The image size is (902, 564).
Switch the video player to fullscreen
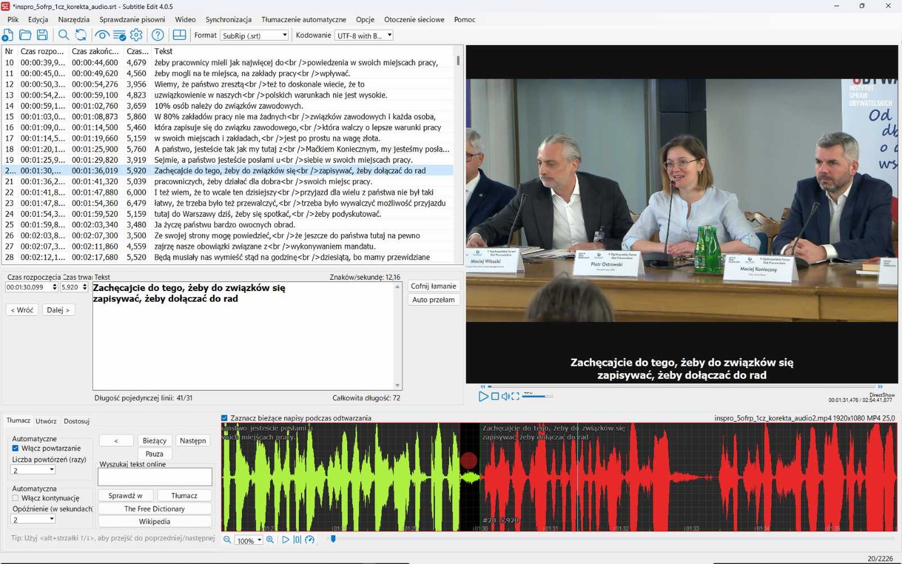(x=515, y=396)
